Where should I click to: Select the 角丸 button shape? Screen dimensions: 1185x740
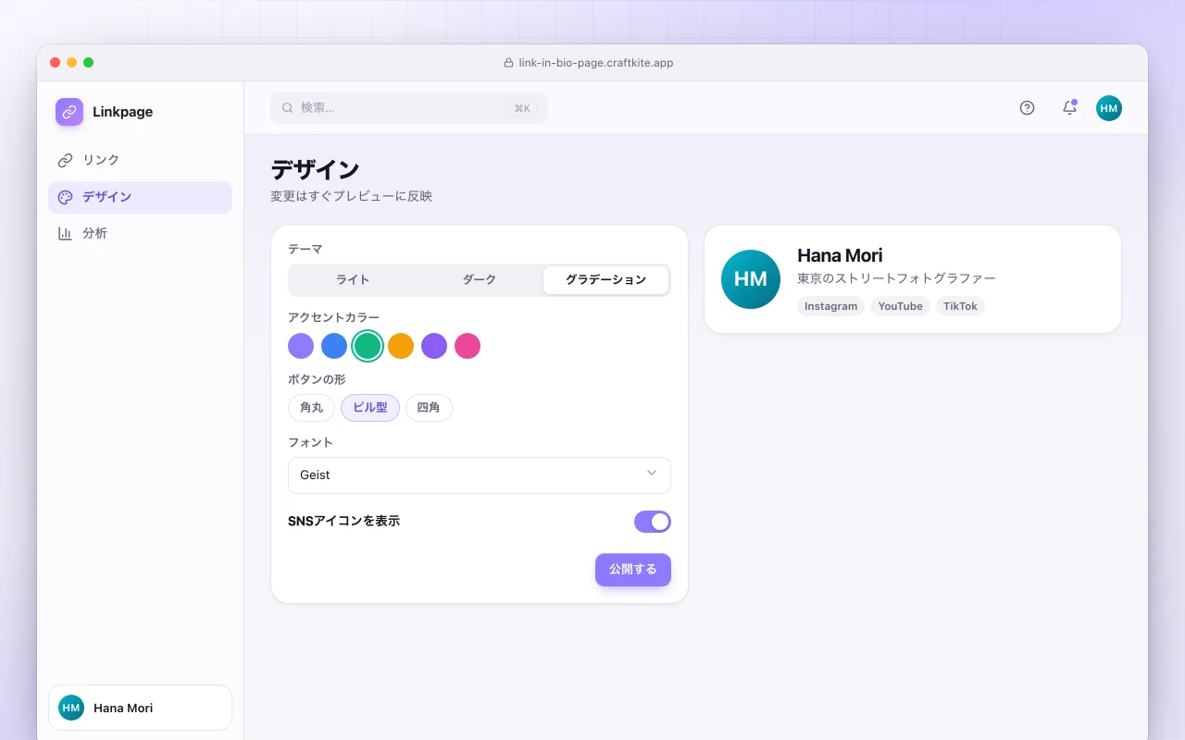pos(312,408)
